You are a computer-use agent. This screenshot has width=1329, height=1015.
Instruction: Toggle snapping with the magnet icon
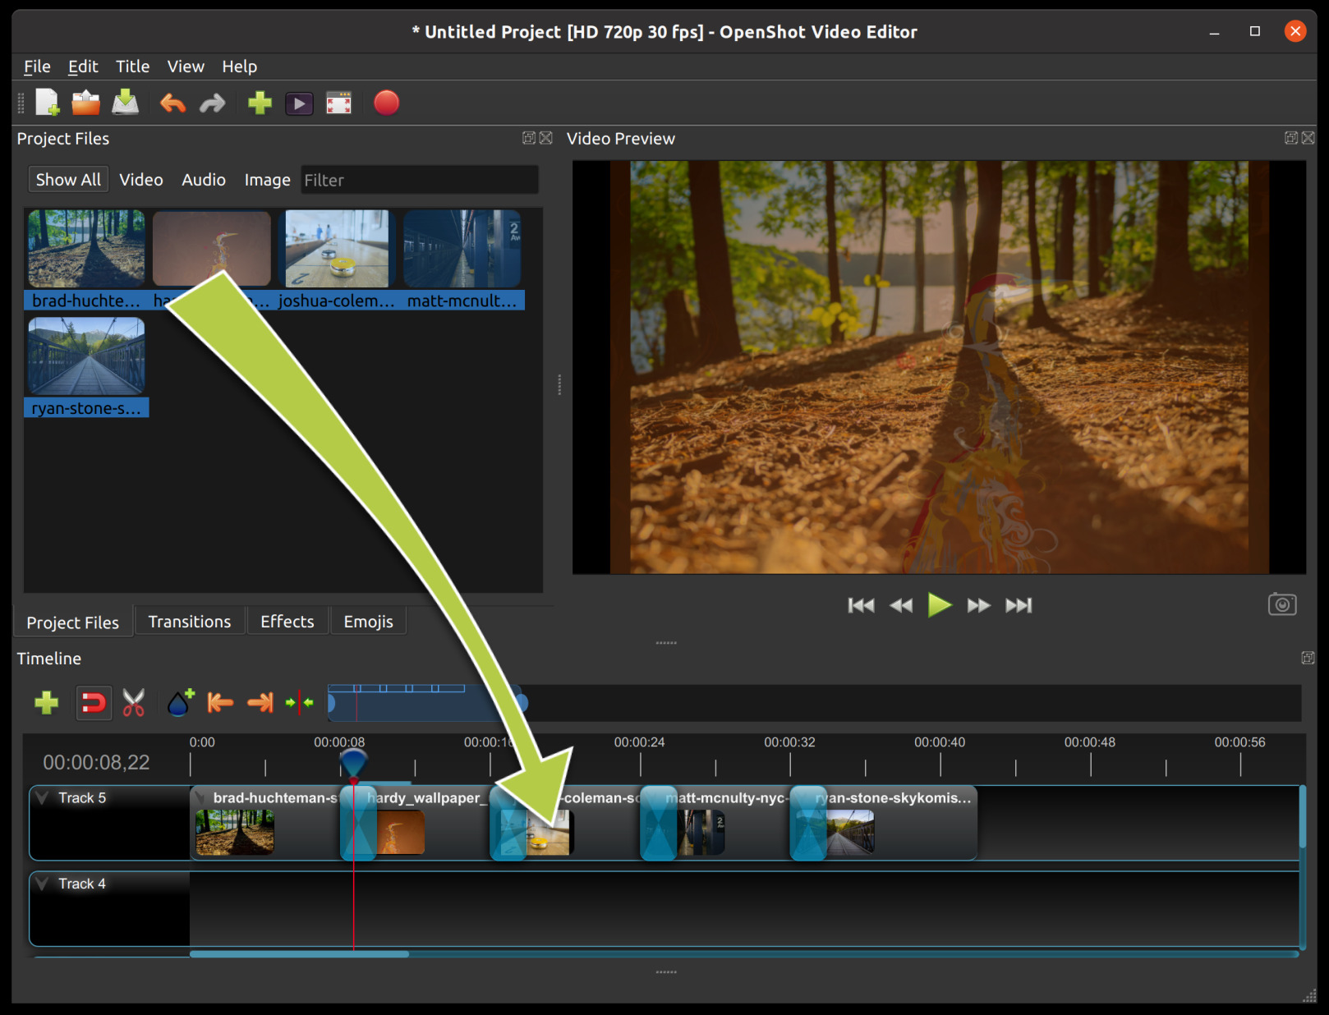point(93,703)
